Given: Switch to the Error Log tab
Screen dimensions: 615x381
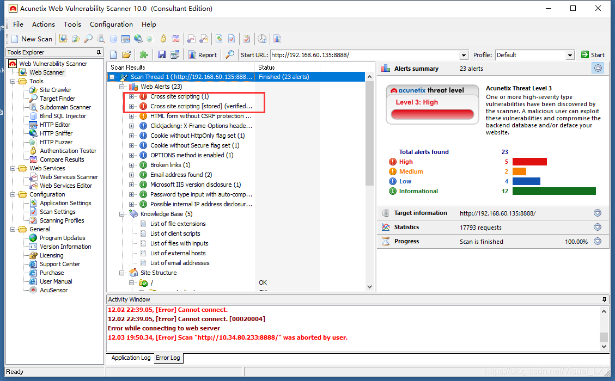Looking at the screenshot, I should coord(168,358).
